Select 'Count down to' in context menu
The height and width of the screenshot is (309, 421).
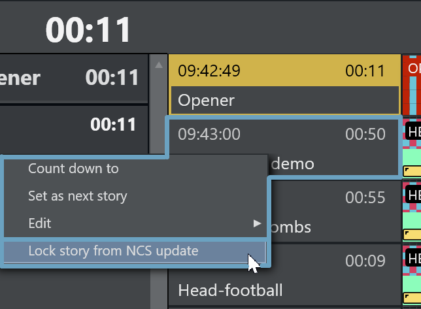[73, 169]
